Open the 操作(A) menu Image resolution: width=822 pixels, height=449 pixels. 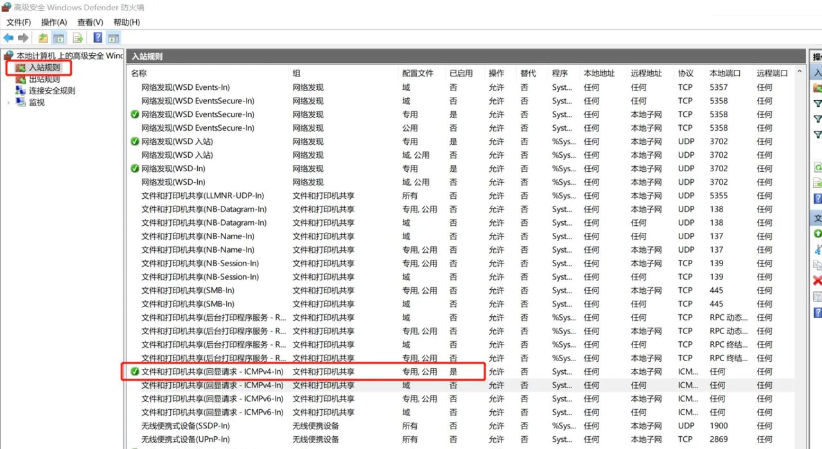tap(55, 22)
